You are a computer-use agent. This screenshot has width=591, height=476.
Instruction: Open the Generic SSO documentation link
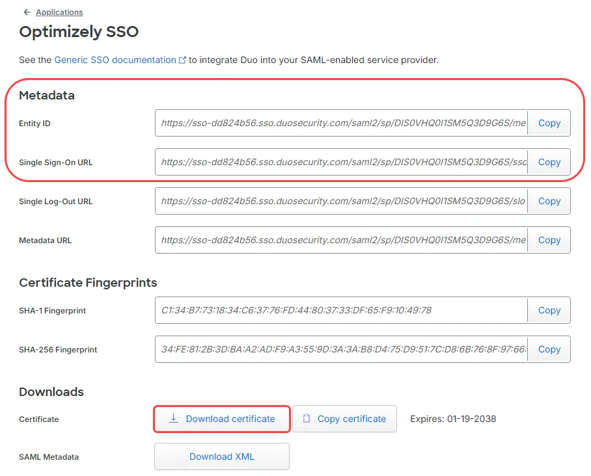pos(115,60)
